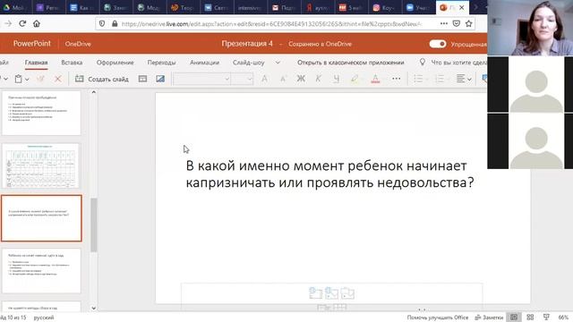
Task: Open more font options ellipsis
Action: pos(396,79)
